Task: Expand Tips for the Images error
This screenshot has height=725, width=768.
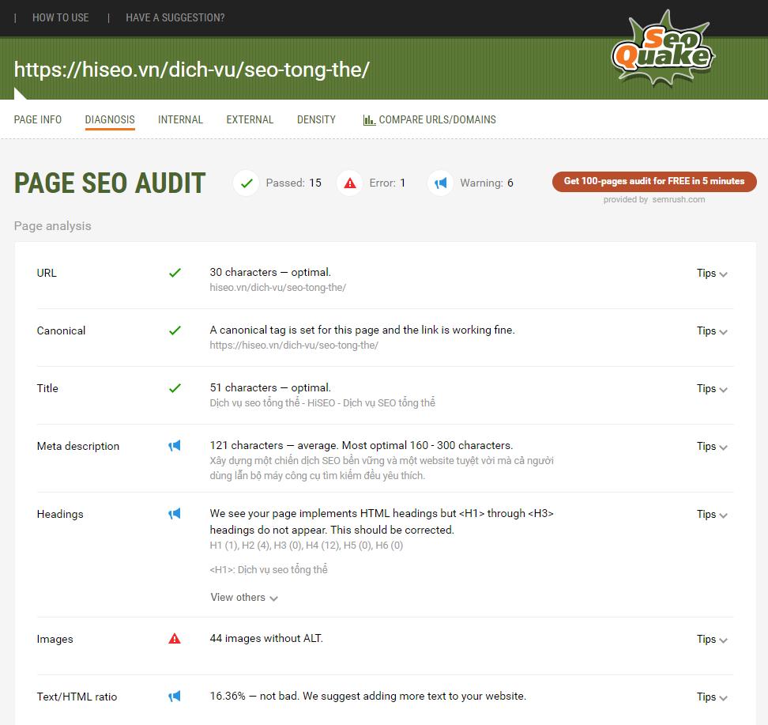Action: (710, 639)
